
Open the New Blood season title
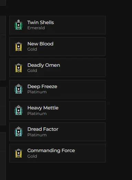pos(40,44)
